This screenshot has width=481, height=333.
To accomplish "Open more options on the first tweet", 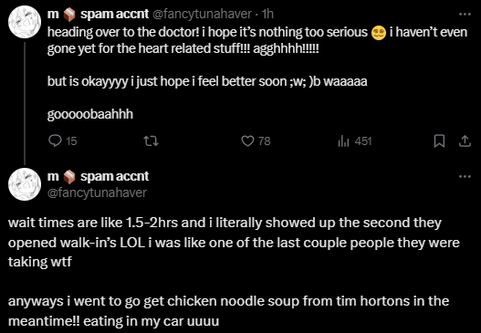I will pyautogui.click(x=465, y=14).
